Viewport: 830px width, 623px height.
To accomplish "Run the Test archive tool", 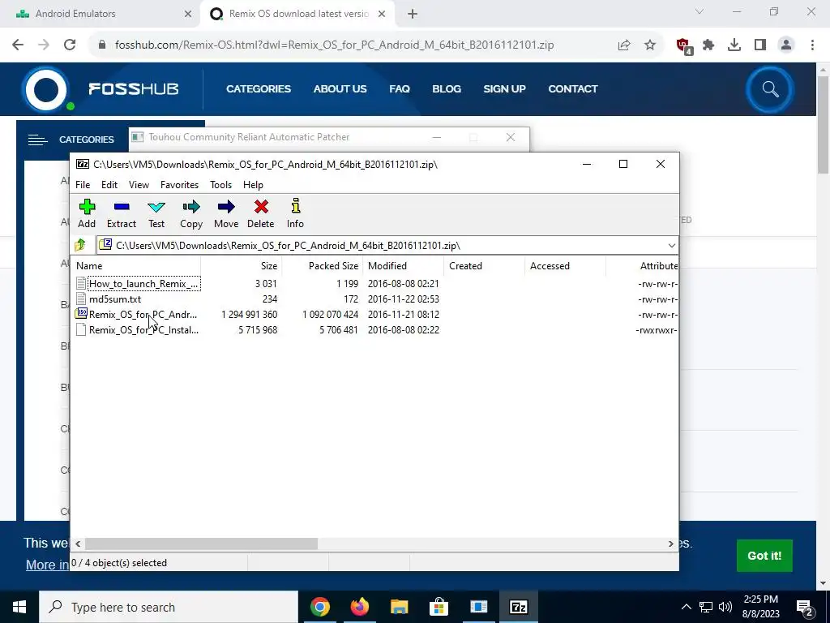I will click(x=156, y=213).
